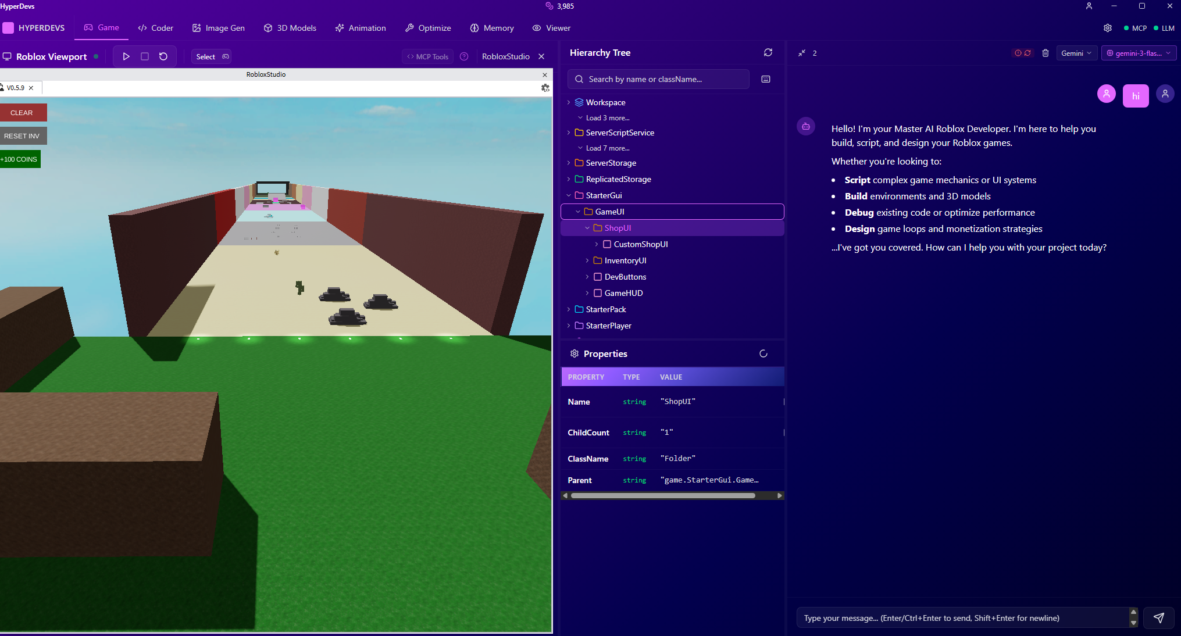The width and height of the screenshot is (1181, 636).
Task: Close the RobloxStudio viewport connection
Action: pyautogui.click(x=541, y=56)
